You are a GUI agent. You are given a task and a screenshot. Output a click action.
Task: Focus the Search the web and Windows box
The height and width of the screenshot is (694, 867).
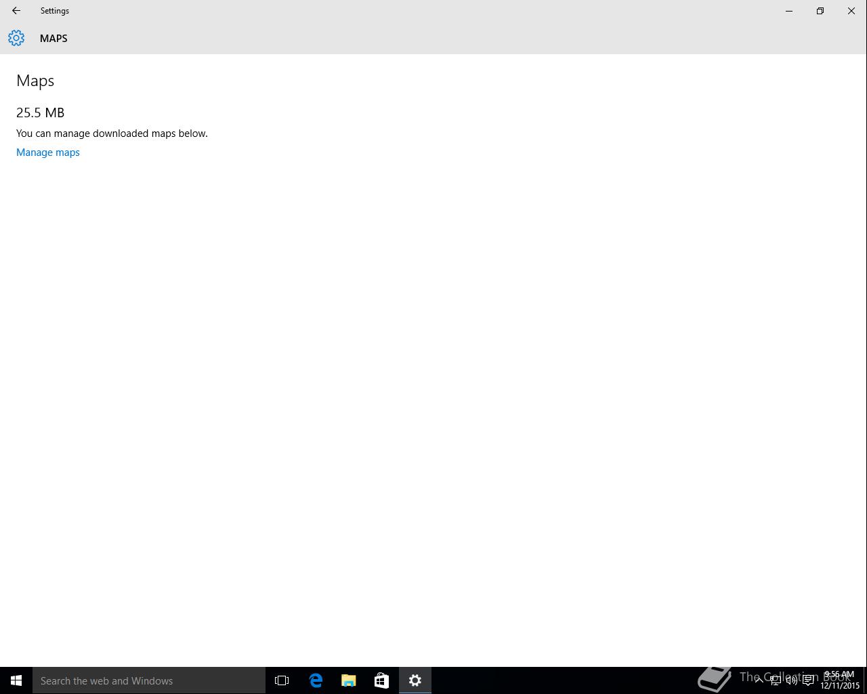(x=149, y=680)
